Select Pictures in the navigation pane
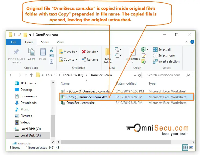Image resolution: width=200 pixels, height=155 pixels. point(23,116)
